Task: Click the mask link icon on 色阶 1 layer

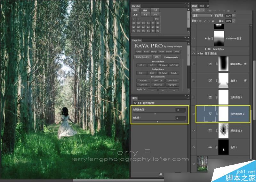Action: [217, 147]
